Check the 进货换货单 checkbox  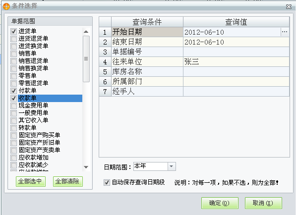13,46
